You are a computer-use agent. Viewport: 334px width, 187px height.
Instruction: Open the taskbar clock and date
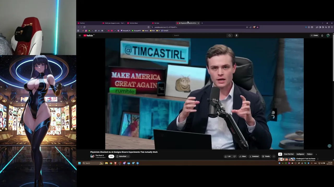tap(330, 163)
